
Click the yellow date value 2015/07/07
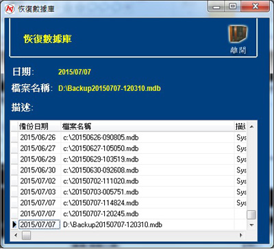click(75, 73)
